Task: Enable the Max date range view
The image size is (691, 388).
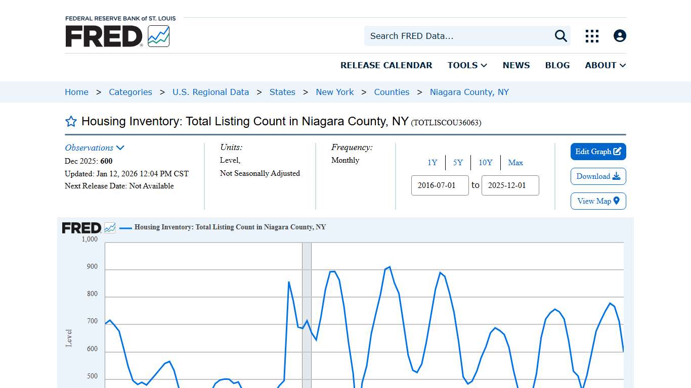Action: (x=515, y=163)
